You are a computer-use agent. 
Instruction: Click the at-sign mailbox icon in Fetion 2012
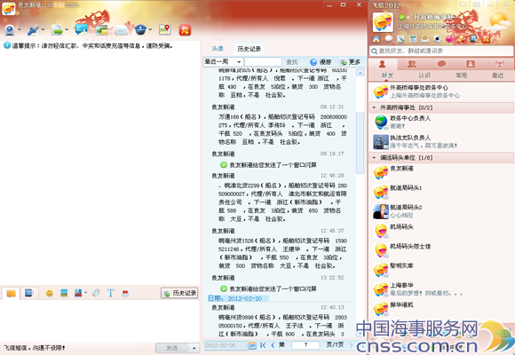(425, 39)
